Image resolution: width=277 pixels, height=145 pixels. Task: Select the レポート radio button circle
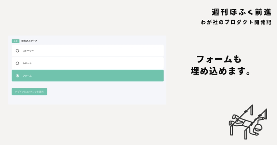tap(17, 63)
